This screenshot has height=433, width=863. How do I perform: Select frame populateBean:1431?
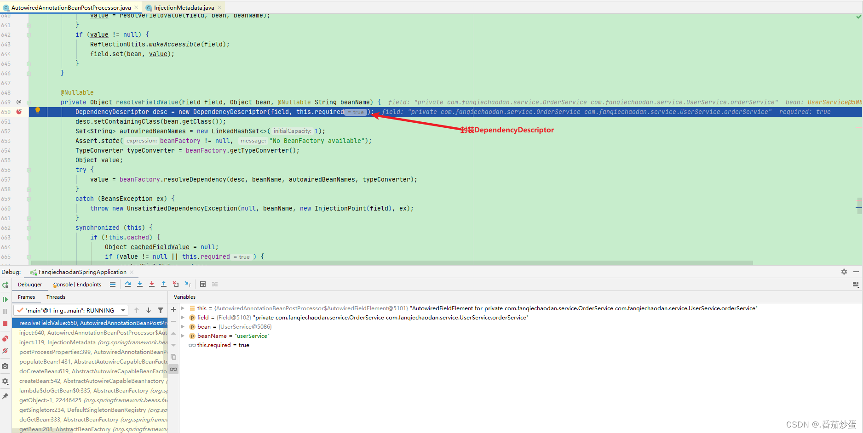tap(90, 362)
